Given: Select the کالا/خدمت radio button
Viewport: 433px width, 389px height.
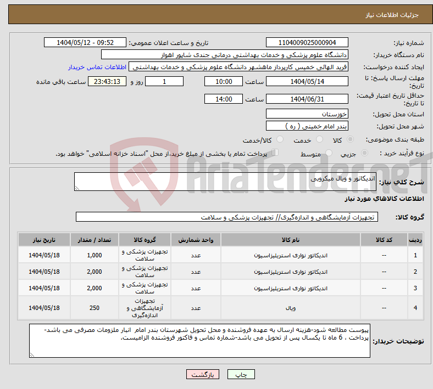Looking at the screenshot, I should pyautogui.click(x=280, y=139).
